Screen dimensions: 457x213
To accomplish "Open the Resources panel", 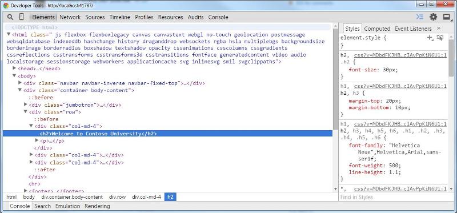I will click(170, 17).
